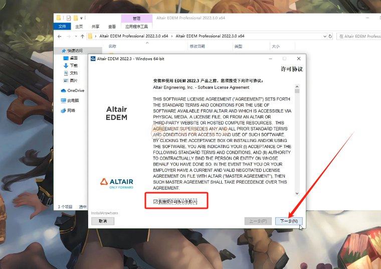Click the 下一步(N) next button
Image resolution: width=381 pixels, height=269 pixels.
pos(289,221)
